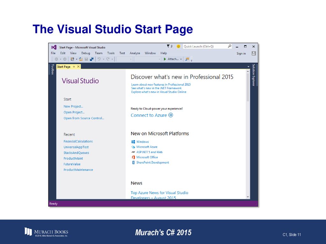Image resolution: width=326 pixels, height=244 pixels.
Task: Open the Navigate Backward history dropdown arrow
Action: (60, 59)
